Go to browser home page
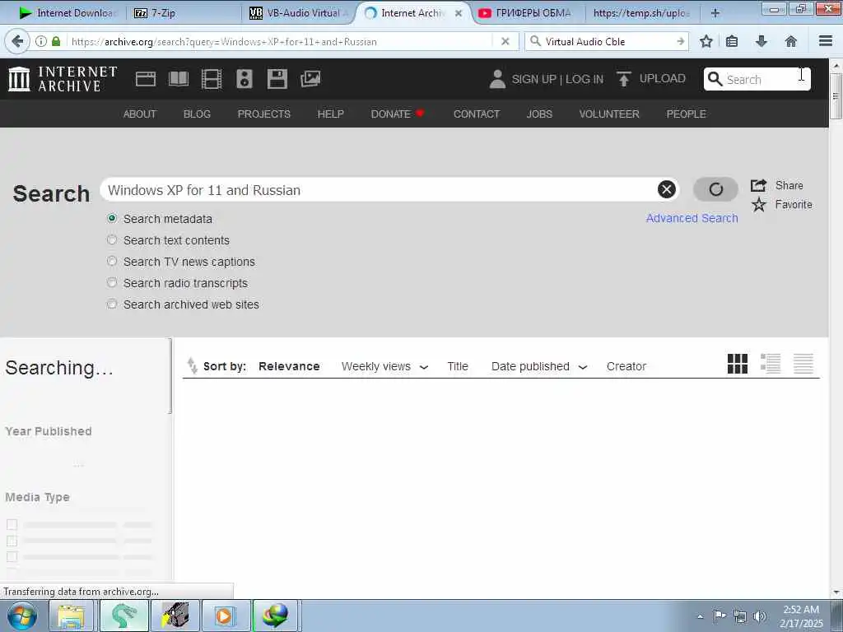843x632 pixels. pos(790,41)
